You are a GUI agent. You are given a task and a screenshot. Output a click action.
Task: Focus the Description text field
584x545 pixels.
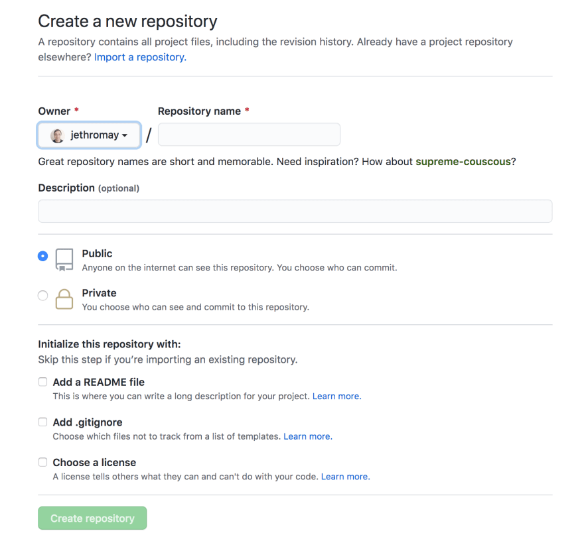coord(295,212)
